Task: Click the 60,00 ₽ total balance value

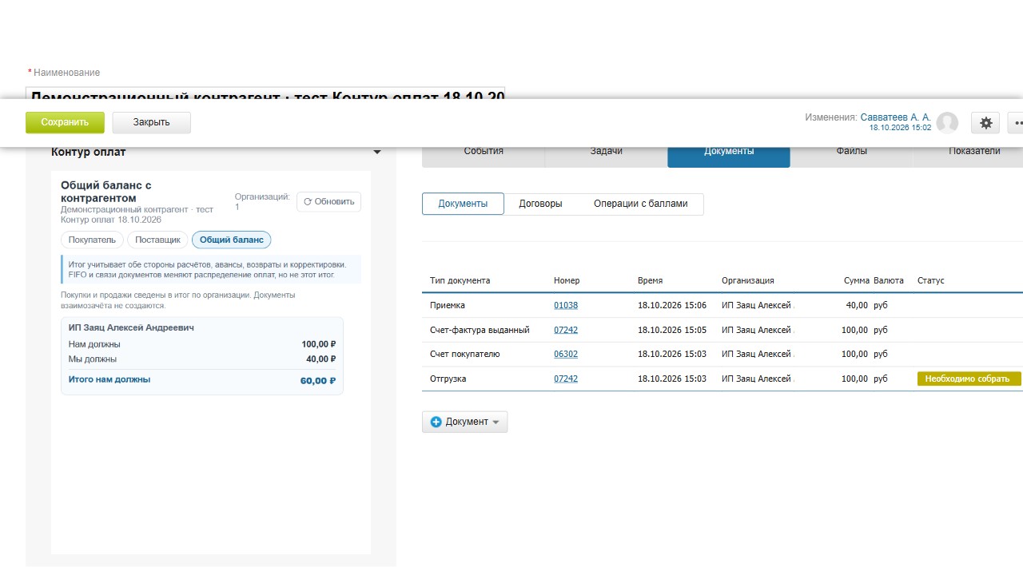Action: click(318, 381)
